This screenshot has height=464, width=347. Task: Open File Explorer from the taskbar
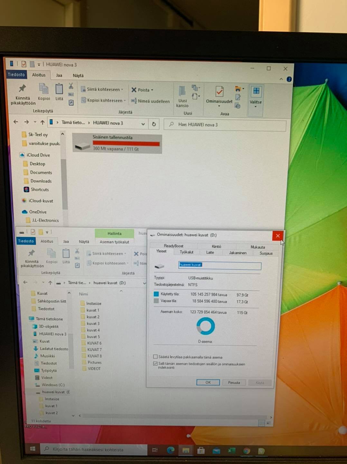click(x=186, y=450)
